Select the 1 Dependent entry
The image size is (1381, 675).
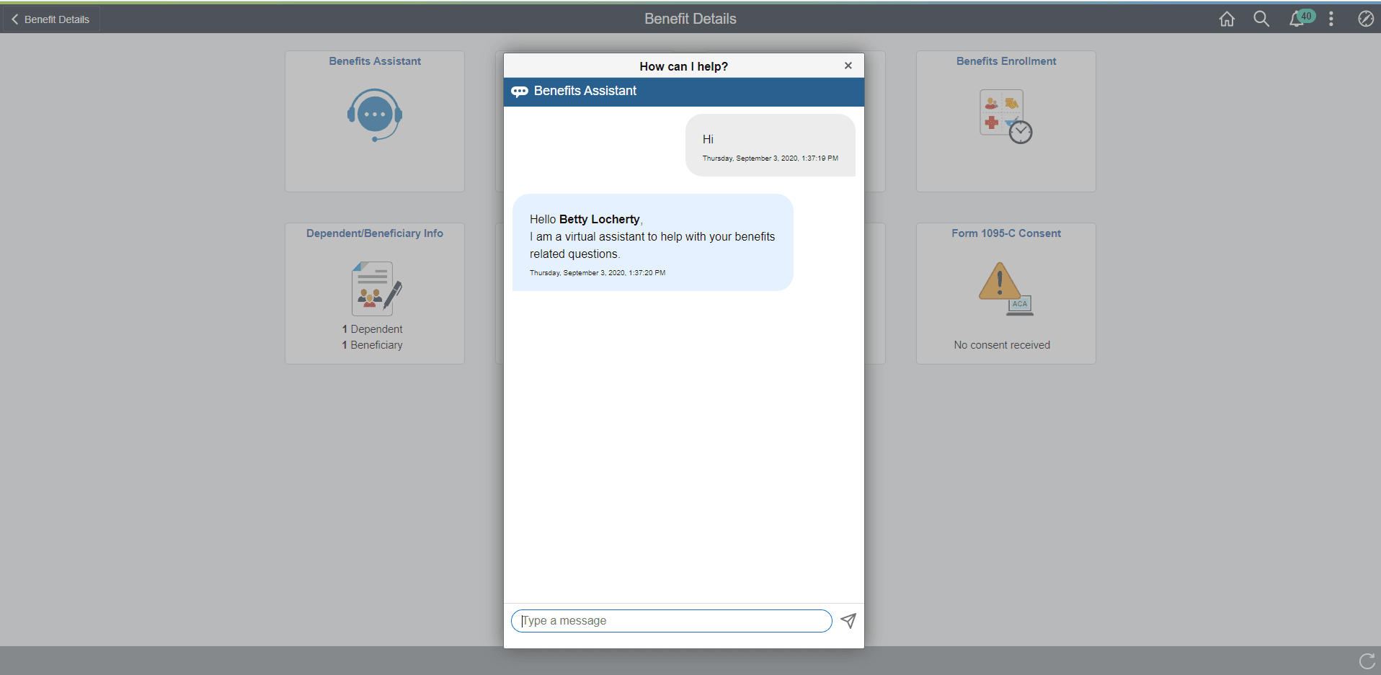point(372,328)
